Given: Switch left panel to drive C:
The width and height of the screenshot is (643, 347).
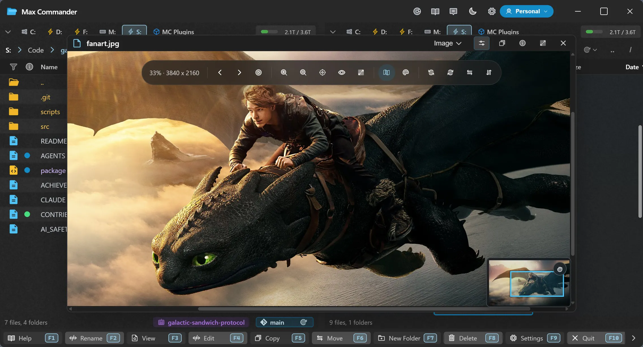Looking at the screenshot, I should pos(29,32).
